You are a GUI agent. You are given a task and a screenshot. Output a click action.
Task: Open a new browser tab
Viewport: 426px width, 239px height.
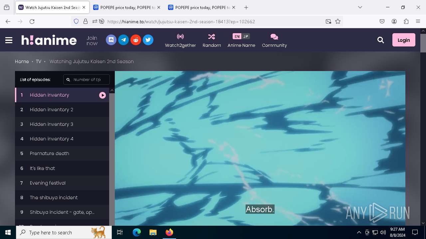[x=246, y=7]
